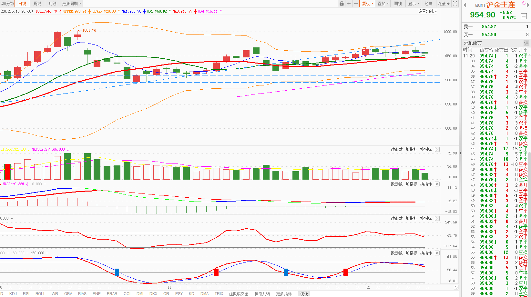Go to next contract with right arrow
This screenshot has height=297, width=531.
(x=528, y=5)
